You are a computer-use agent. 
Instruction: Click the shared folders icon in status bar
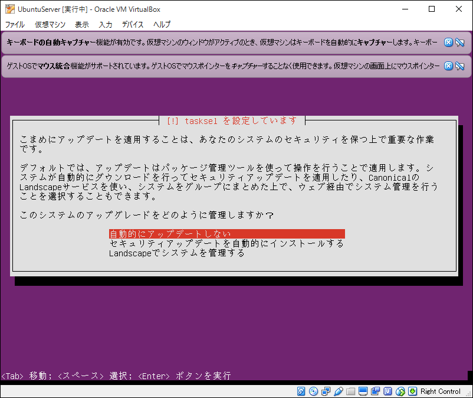351,391
